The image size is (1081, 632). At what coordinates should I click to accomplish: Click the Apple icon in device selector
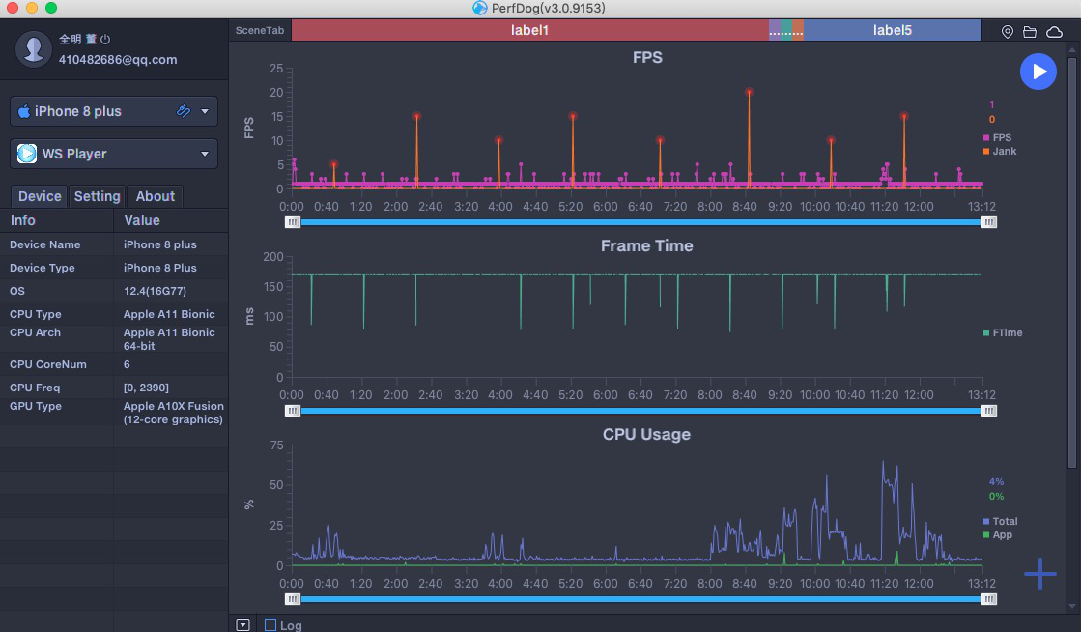pos(24,110)
